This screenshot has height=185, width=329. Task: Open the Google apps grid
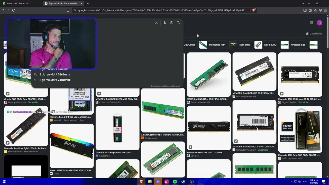pyautogui.click(x=311, y=23)
